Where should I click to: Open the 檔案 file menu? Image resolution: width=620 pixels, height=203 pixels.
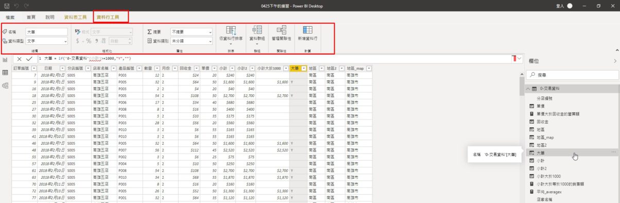tap(10, 17)
